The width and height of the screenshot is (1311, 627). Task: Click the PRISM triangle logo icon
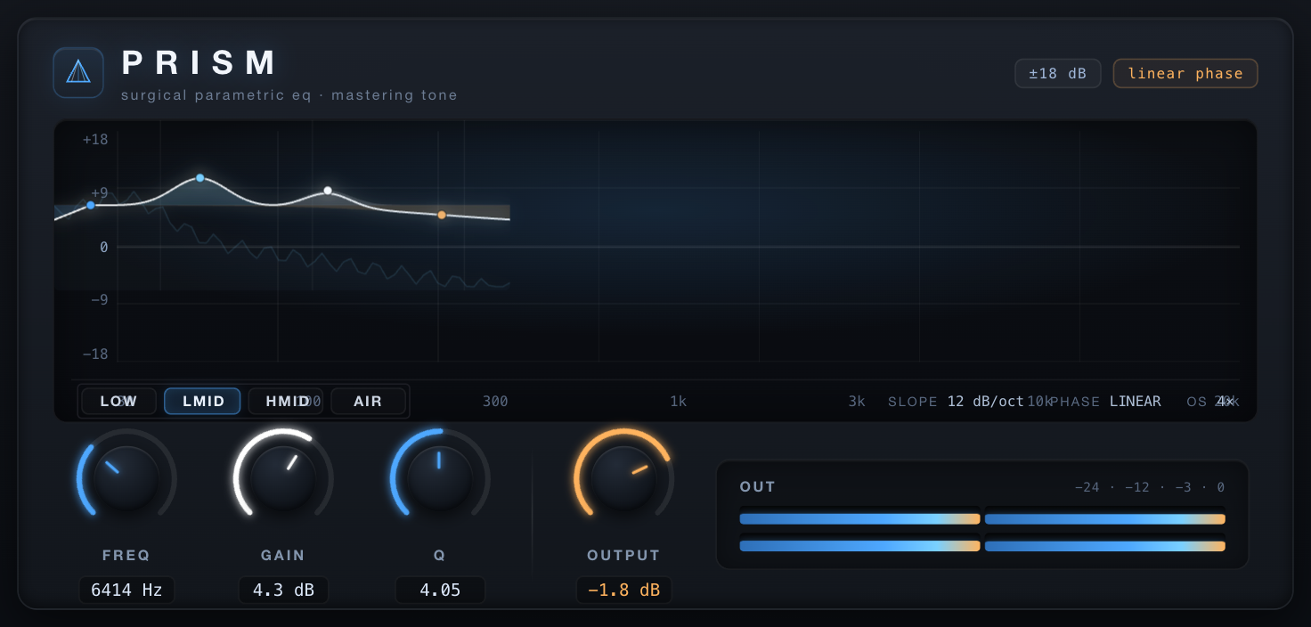(78, 72)
